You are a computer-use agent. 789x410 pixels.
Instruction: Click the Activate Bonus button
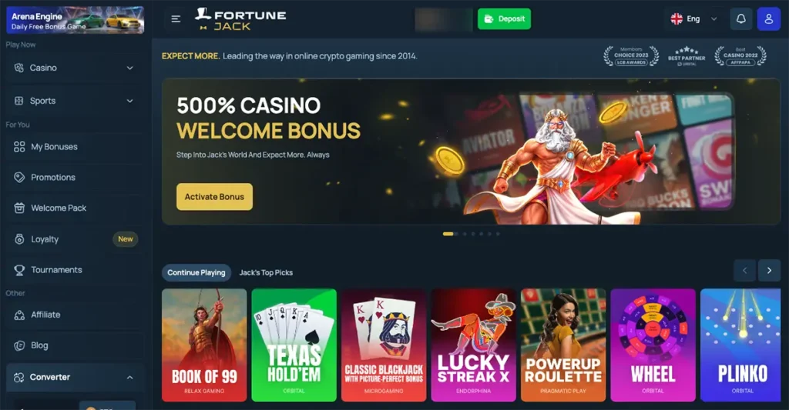pos(214,197)
